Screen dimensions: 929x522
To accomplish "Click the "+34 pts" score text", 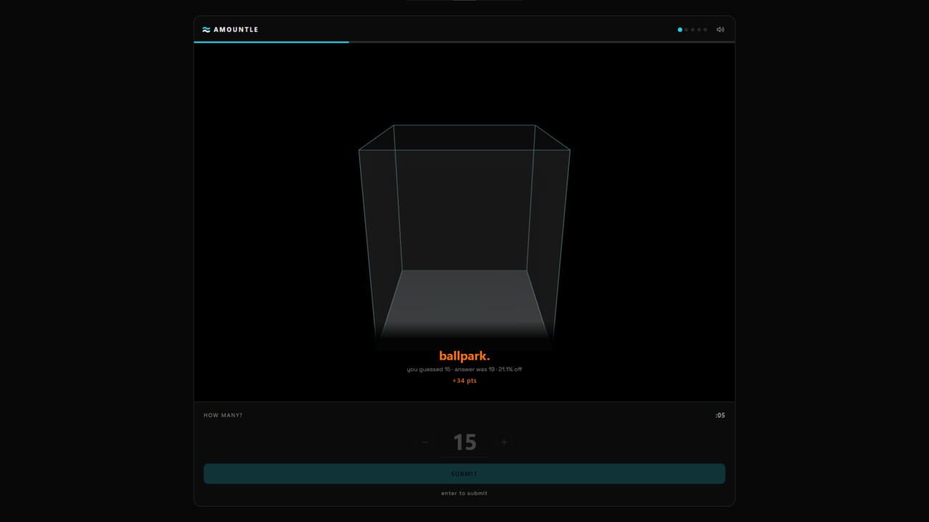I will (x=464, y=381).
